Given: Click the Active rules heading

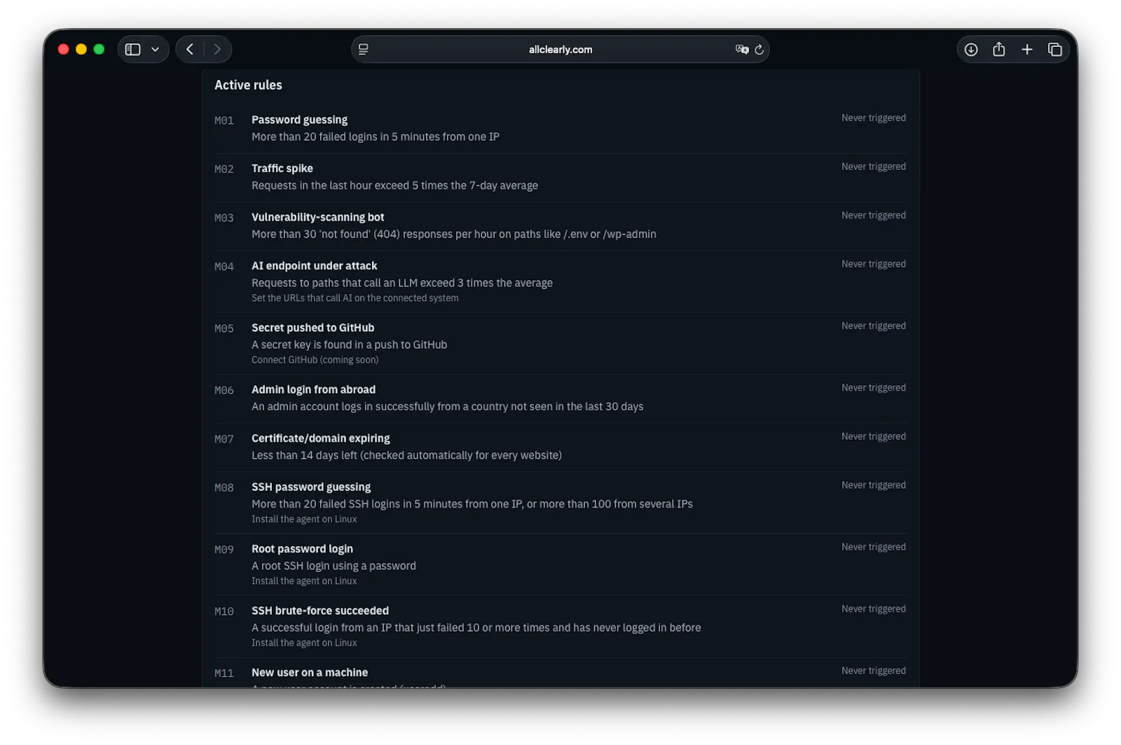Looking at the screenshot, I should [x=248, y=85].
